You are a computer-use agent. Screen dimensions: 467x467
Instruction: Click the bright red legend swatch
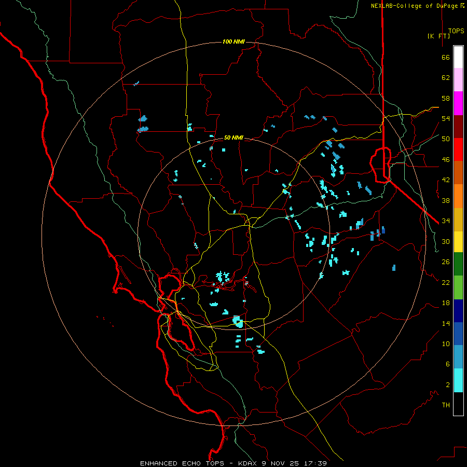(x=458, y=149)
